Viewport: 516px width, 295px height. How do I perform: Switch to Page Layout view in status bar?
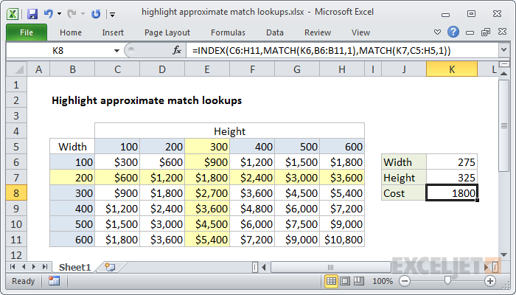point(346,281)
